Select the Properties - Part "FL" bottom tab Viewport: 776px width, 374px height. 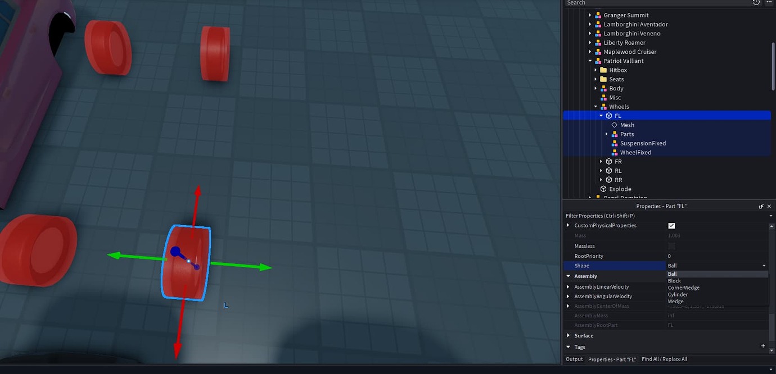coord(612,359)
